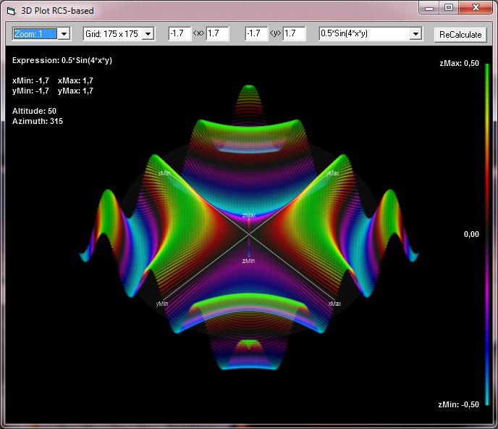The height and width of the screenshot is (429, 498).
Task: Click the 0.5*Sin(4*x*y) expression text box
Action: click(x=363, y=34)
